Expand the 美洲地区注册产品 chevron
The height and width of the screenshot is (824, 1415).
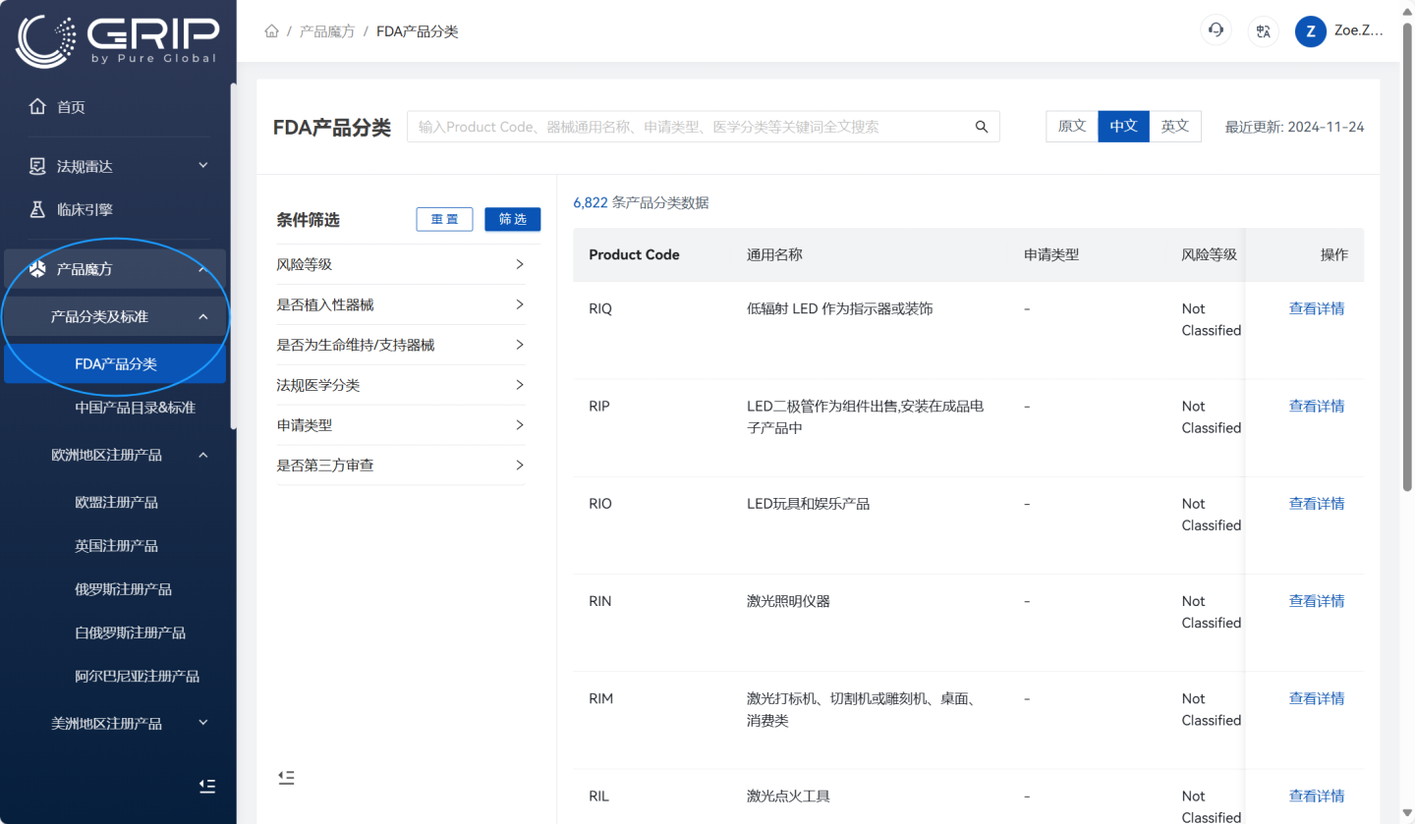(203, 723)
